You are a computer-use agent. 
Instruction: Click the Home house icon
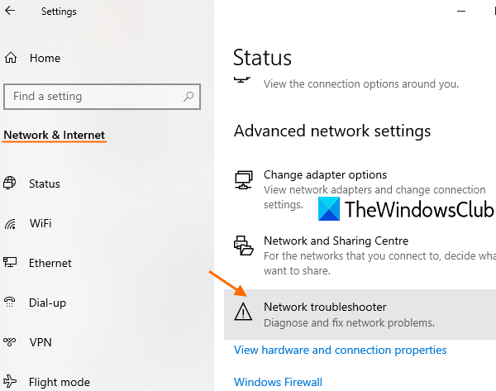click(x=12, y=58)
